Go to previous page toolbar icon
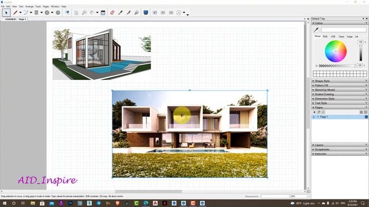369x207 pixels. 163,13
